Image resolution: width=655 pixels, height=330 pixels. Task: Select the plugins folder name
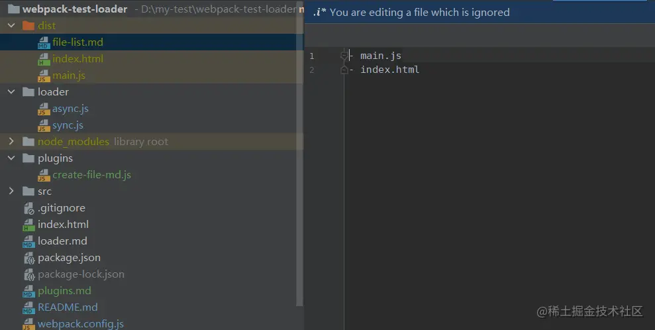(55, 158)
